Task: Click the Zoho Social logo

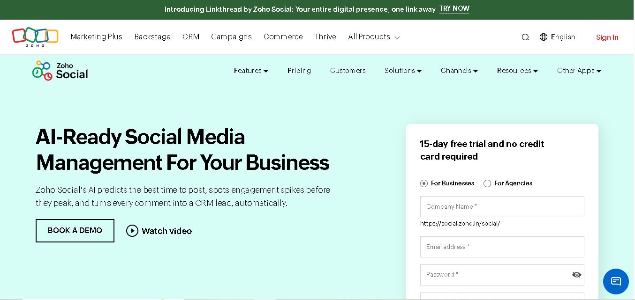Action: 60,71
